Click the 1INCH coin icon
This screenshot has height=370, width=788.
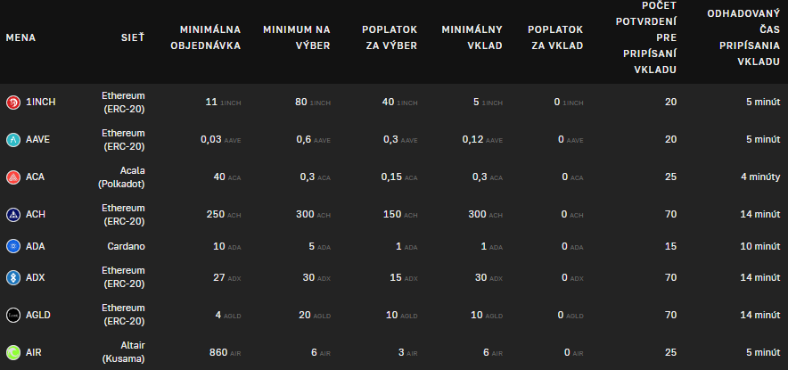(x=13, y=103)
